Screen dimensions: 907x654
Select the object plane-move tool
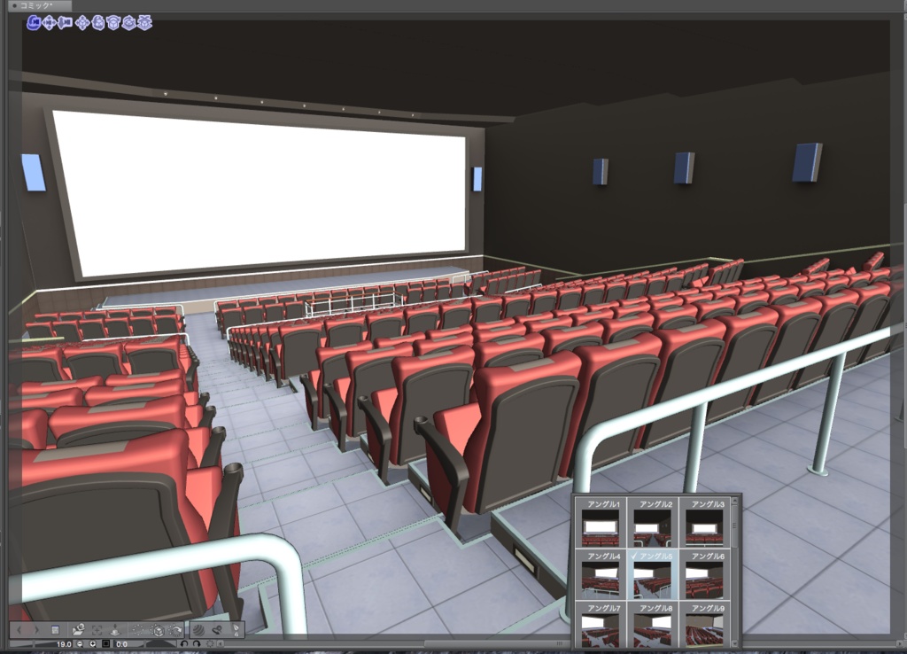coord(98,24)
